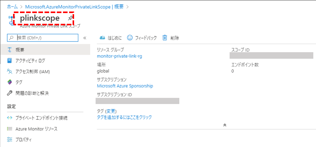Open the Microsoft Azure Sponsorship subscription link

pos(125,86)
